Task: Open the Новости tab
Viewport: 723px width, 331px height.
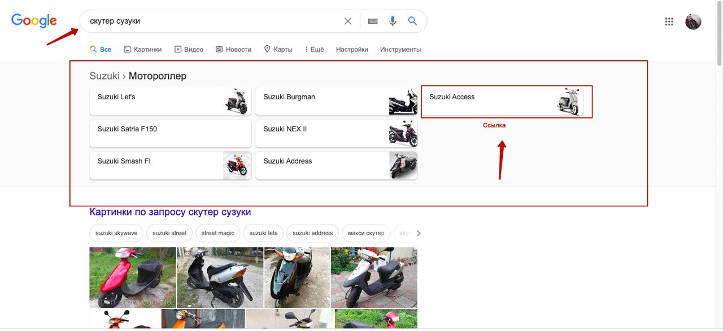Action: (233, 50)
